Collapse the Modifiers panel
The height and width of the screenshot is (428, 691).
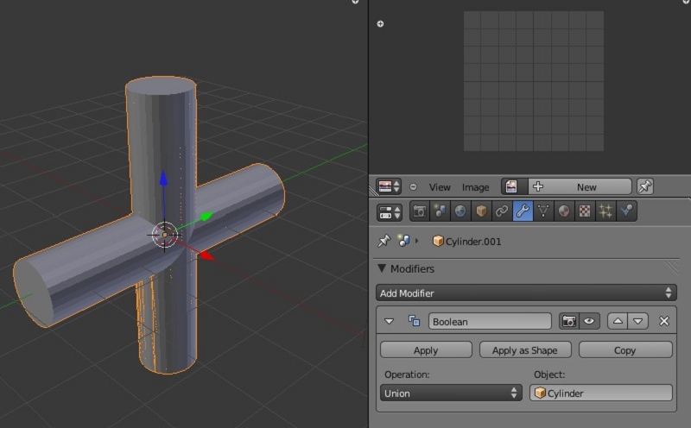coord(382,268)
